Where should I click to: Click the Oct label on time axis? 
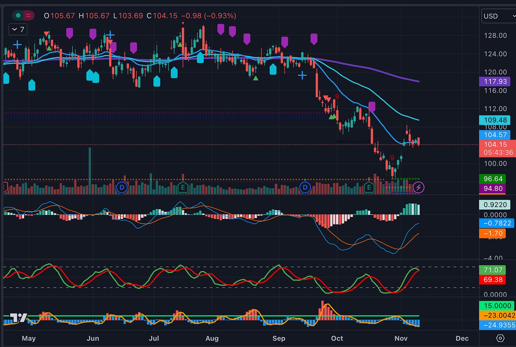click(337, 338)
